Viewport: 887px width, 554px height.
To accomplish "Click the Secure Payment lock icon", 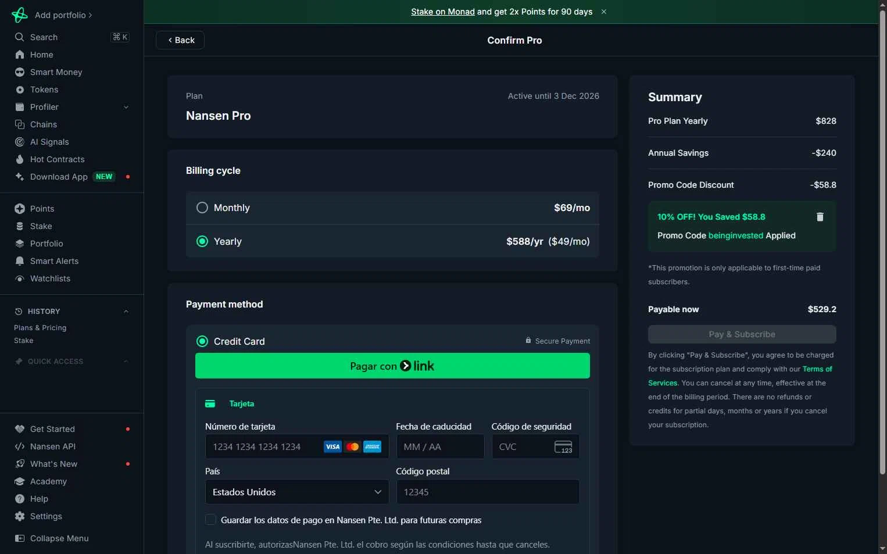I will point(528,341).
